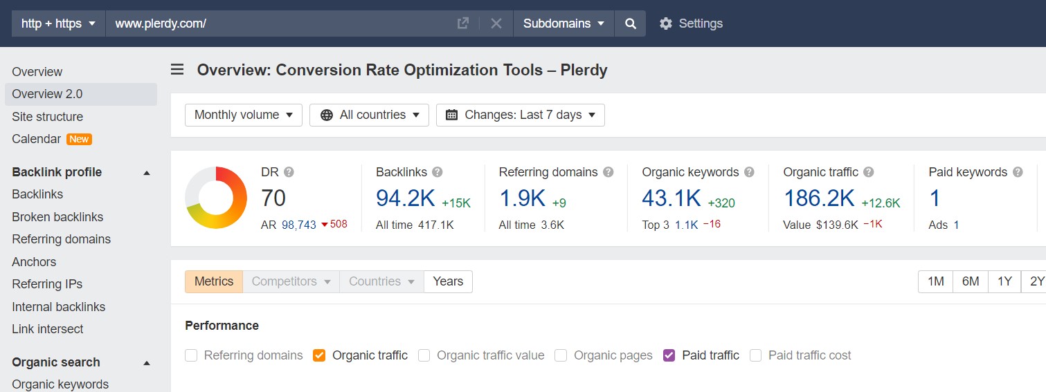The height and width of the screenshot is (392, 1046).
Task: Click Paid keywords help icon
Action: pos(1018,172)
